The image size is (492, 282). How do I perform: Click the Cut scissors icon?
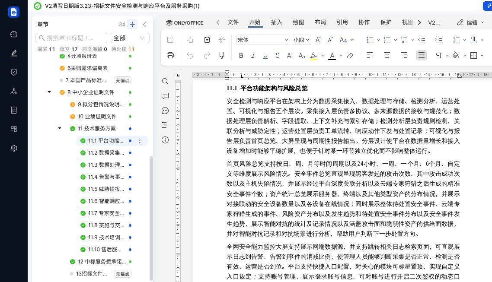[222, 40]
